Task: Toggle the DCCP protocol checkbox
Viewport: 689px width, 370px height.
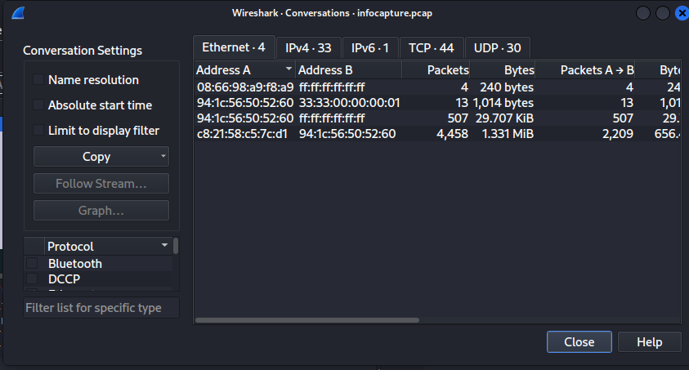Action: [x=32, y=279]
